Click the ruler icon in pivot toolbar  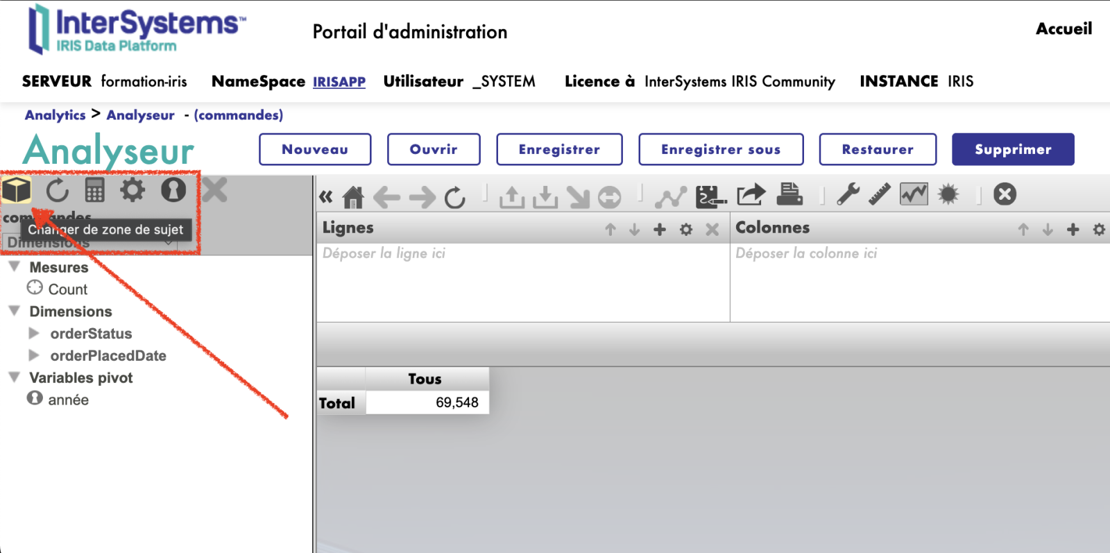(879, 194)
